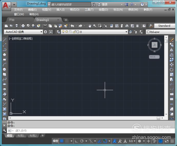This screenshot has width=177, height=146.
Task: Expand the polar tracking angle dropdown
Action: click(86, 141)
